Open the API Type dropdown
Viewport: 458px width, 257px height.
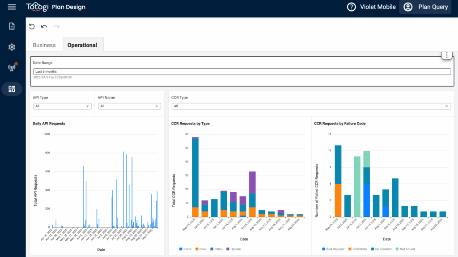[x=63, y=106]
